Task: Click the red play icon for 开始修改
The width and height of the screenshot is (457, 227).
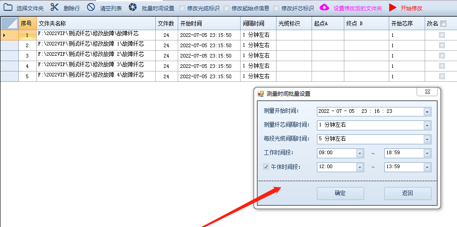Action: point(393,8)
